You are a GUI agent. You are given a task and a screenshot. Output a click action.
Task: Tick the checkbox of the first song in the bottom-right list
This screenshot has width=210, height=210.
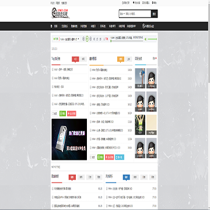(107, 188)
